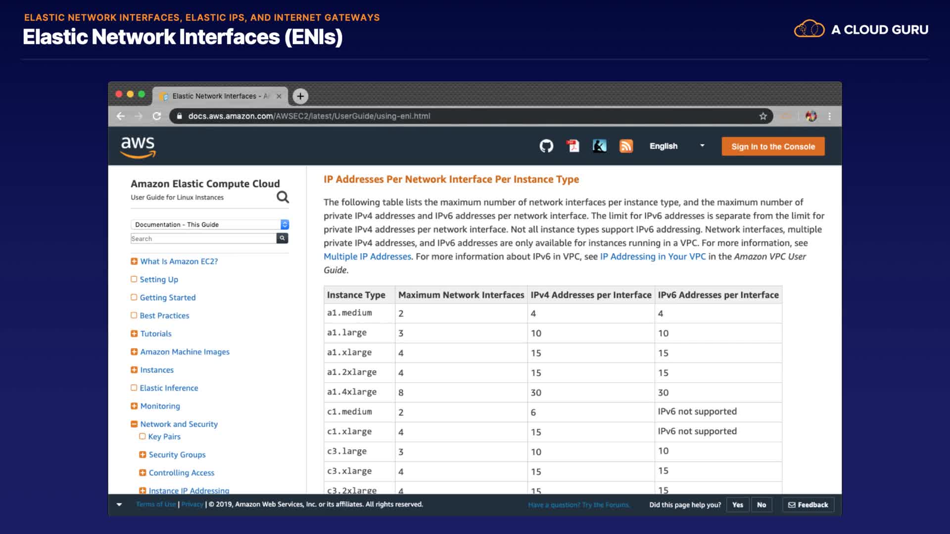The width and height of the screenshot is (950, 534).
Task: Open a new browser tab with plus
Action: [x=300, y=96]
